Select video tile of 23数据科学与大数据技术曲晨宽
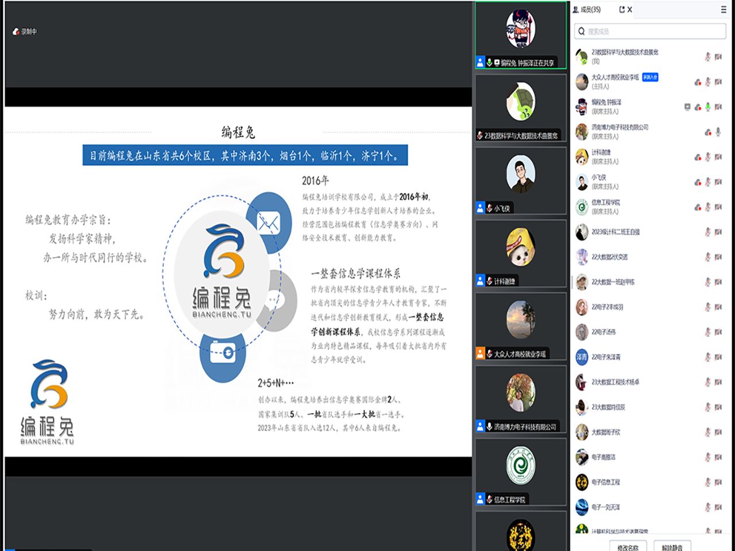This screenshot has width=735, height=551. (521, 108)
